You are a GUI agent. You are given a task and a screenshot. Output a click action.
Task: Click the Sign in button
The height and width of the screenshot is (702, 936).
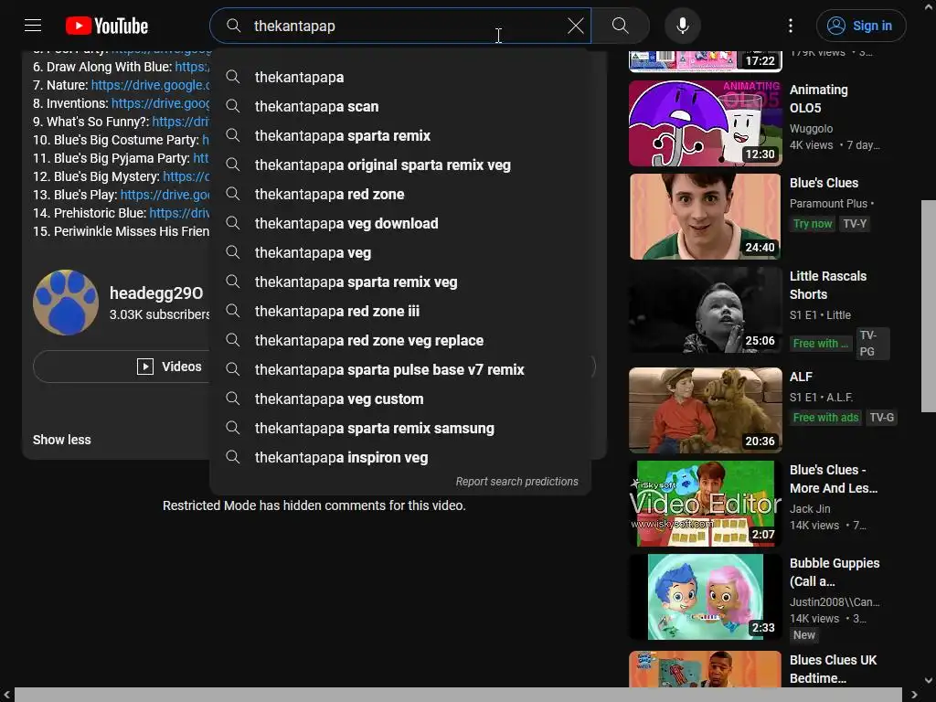tap(861, 26)
